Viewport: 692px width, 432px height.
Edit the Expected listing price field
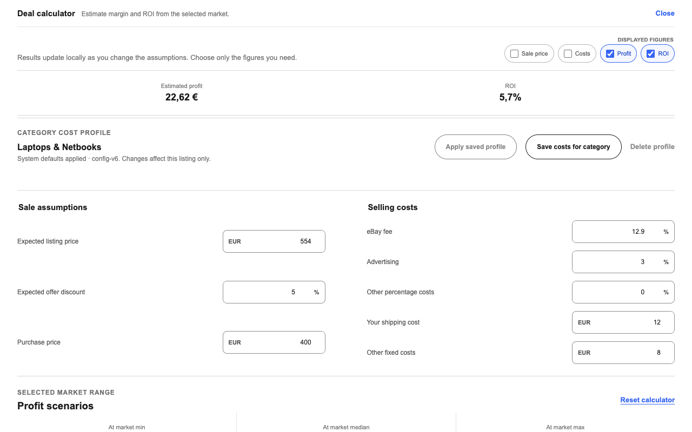click(274, 241)
